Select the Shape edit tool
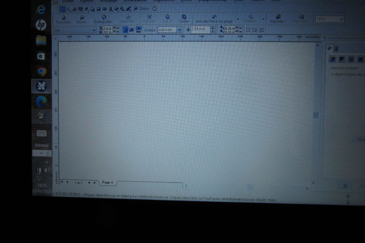Screen dimensions: 365x243 [x=69, y=9]
